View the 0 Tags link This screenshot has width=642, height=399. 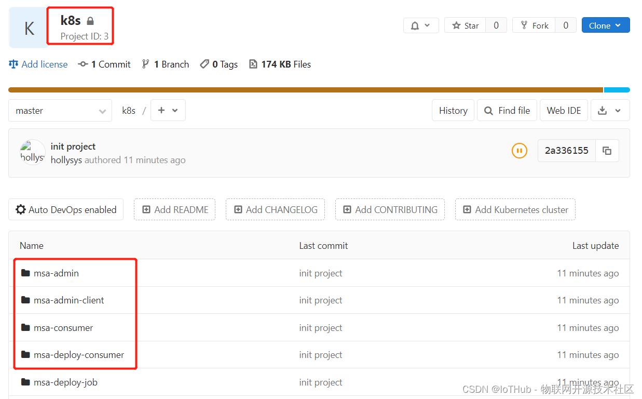click(x=219, y=64)
